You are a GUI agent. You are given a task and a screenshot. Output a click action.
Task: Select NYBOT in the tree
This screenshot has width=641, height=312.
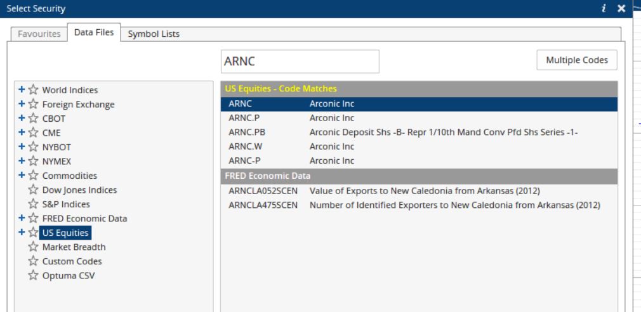point(56,147)
